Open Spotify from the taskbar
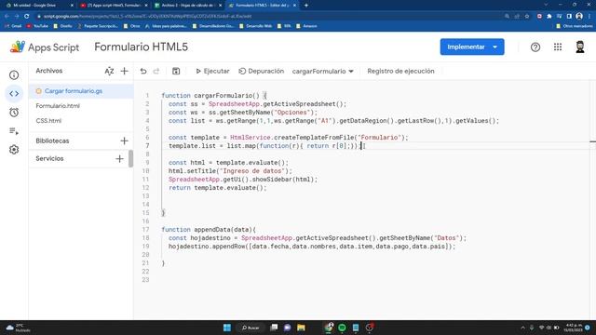The image size is (596, 335). click(342, 328)
